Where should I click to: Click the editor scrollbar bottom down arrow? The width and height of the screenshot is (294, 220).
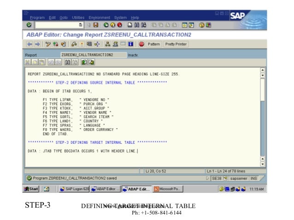[263, 164]
